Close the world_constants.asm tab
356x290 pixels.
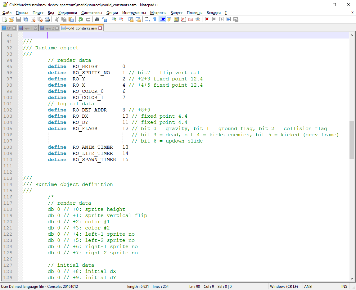[x=100, y=28]
